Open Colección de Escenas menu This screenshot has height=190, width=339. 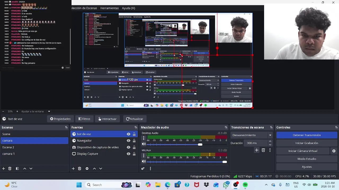coord(84,8)
